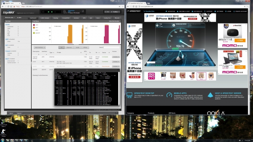
Task: Open My Results on Speedtest
Action: 197,12
